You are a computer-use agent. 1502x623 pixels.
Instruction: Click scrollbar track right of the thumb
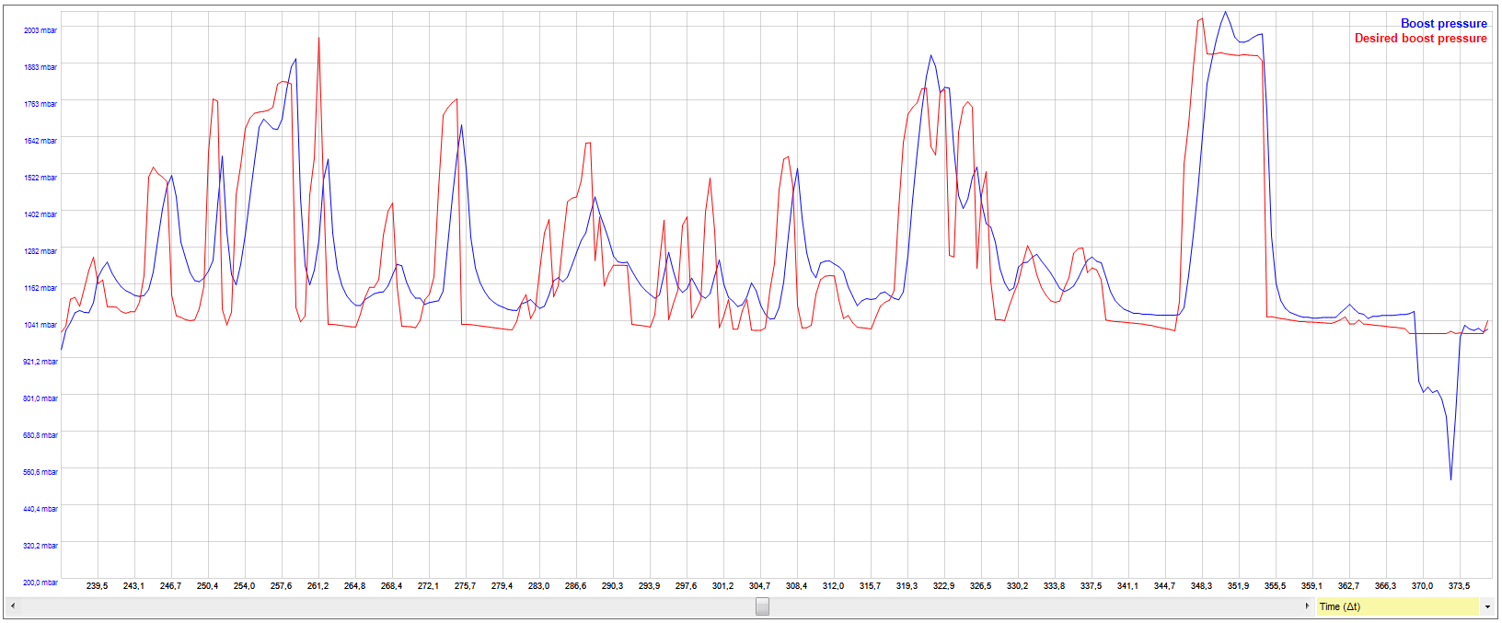click(1012, 606)
